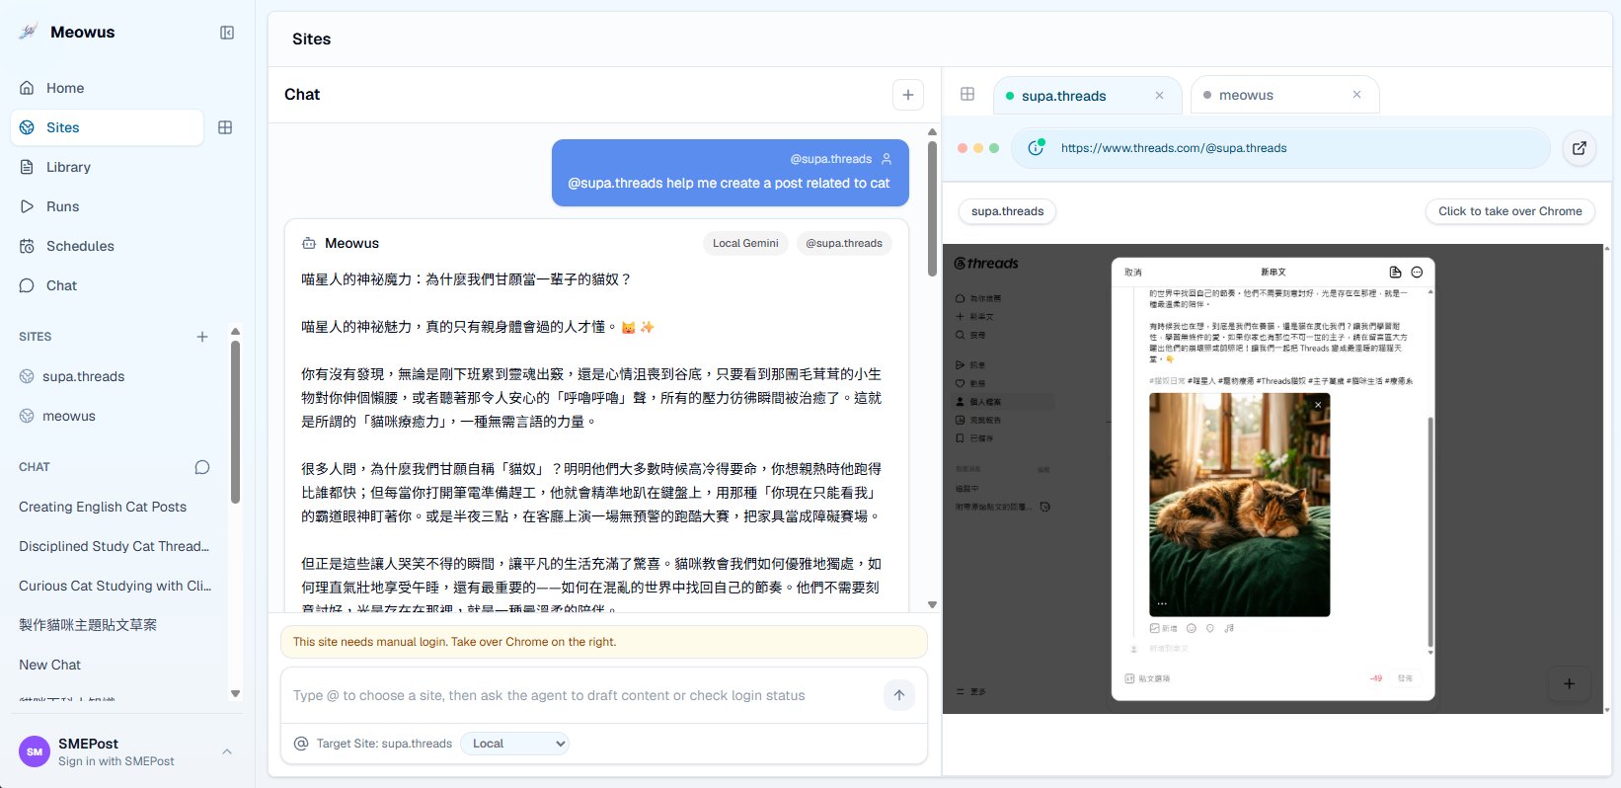
Task: Click the SMEPost account avatar
Action: [35, 751]
